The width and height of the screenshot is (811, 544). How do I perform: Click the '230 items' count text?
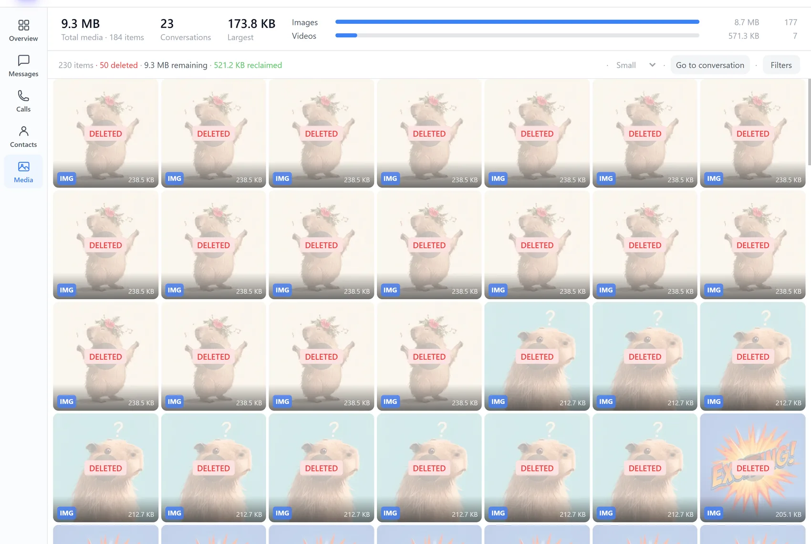76,65
